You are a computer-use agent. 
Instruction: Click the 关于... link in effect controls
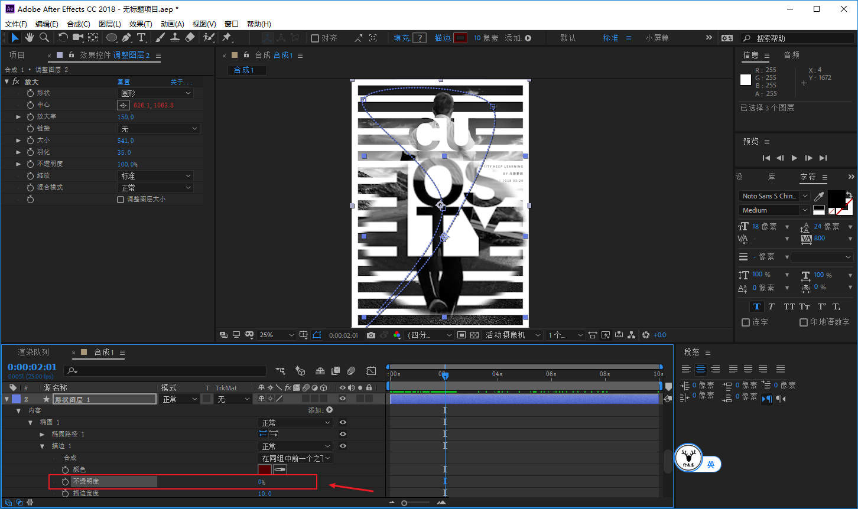click(x=181, y=82)
